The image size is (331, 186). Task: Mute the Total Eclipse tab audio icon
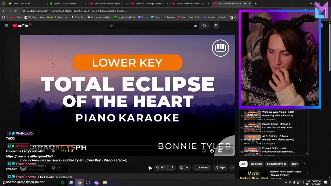(x=245, y=4)
